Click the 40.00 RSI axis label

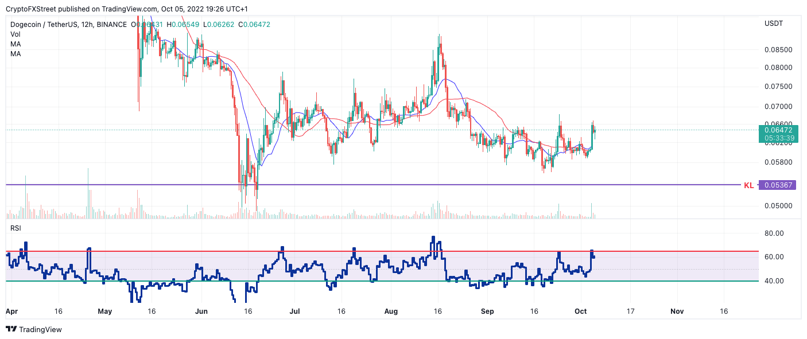(775, 281)
